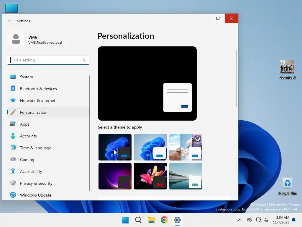Screen dimensions: 302x227
Task: Open Bluetooth & devices settings
Action: (x=48, y=89)
